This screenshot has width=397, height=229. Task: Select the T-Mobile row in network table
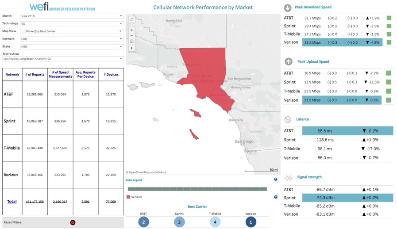63,148
